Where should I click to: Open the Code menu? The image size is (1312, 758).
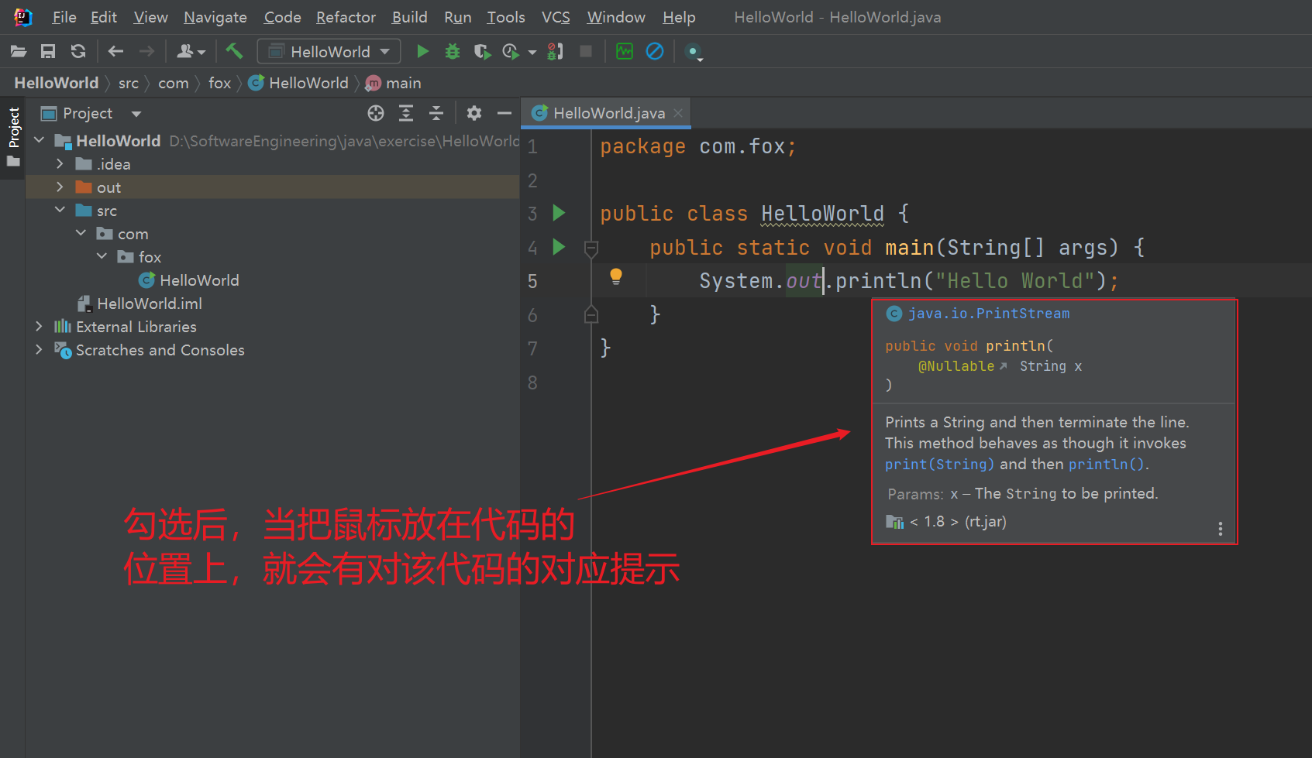[282, 17]
